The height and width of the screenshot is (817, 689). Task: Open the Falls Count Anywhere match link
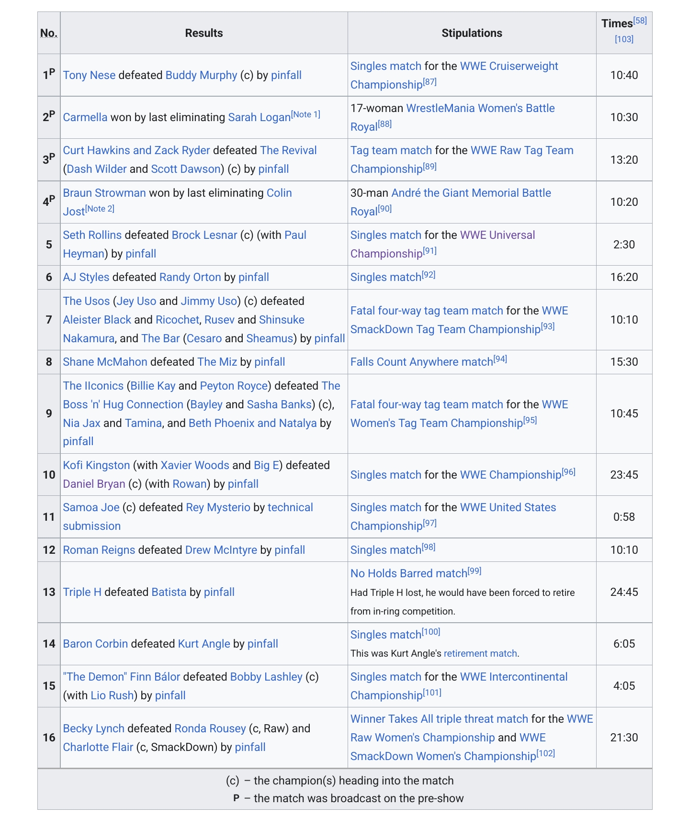(x=422, y=362)
